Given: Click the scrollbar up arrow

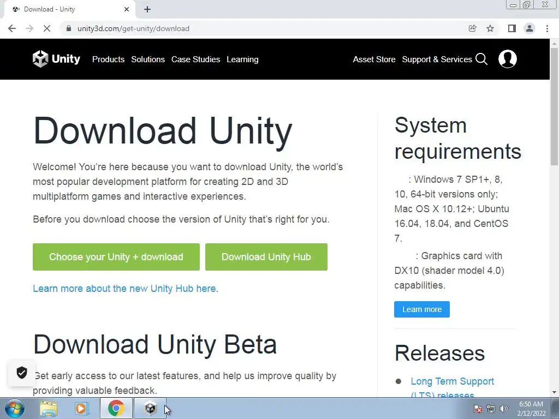Looking at the screenshot, I should coord(554,43).
